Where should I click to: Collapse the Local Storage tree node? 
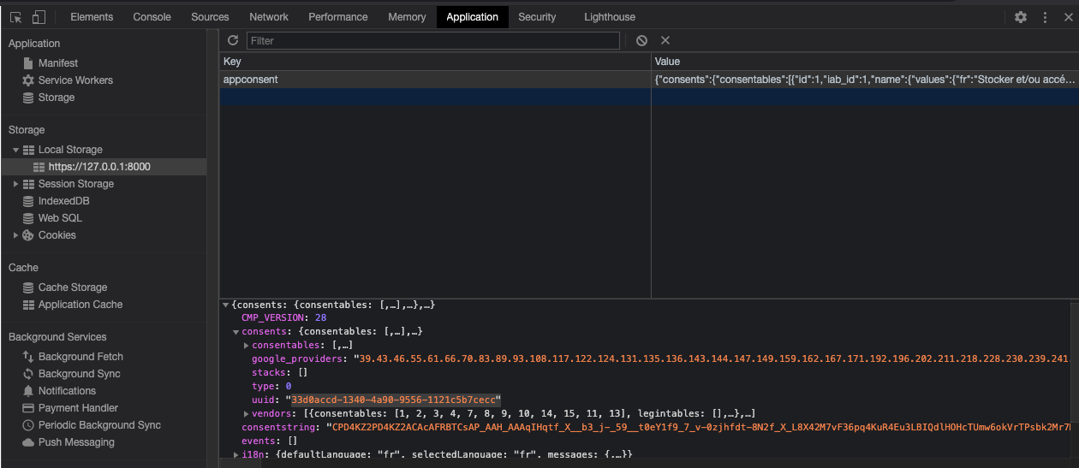pyautogui.click(x=15, y=150)
